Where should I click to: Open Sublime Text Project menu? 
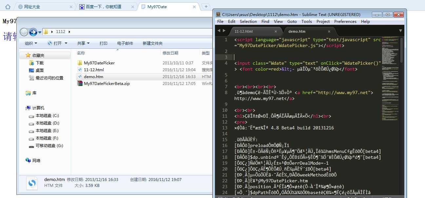pyautogui.click(x=323, y=21)
